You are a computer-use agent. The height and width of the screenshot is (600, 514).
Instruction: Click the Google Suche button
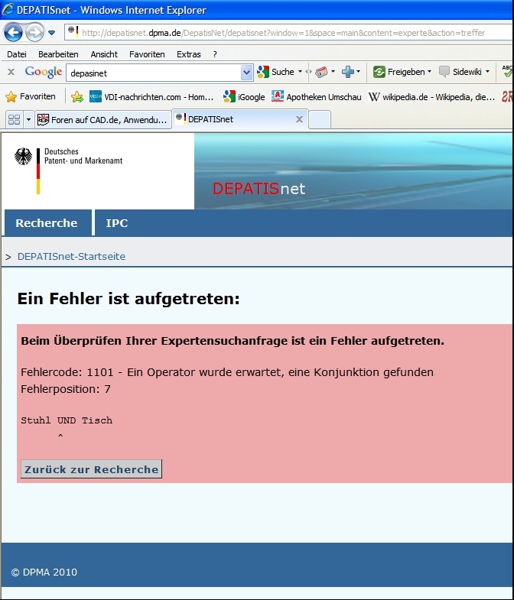pyautogui.click(x=276, y=72)
